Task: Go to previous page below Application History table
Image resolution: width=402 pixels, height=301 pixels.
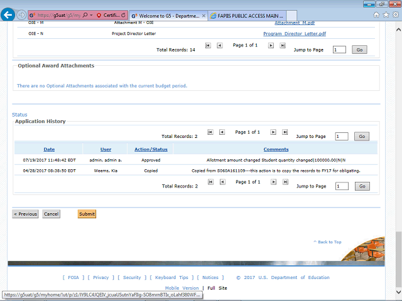Action: click(221, 182)
